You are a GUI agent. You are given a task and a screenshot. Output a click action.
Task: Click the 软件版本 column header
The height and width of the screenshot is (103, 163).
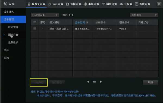click(x=105, y=22)
